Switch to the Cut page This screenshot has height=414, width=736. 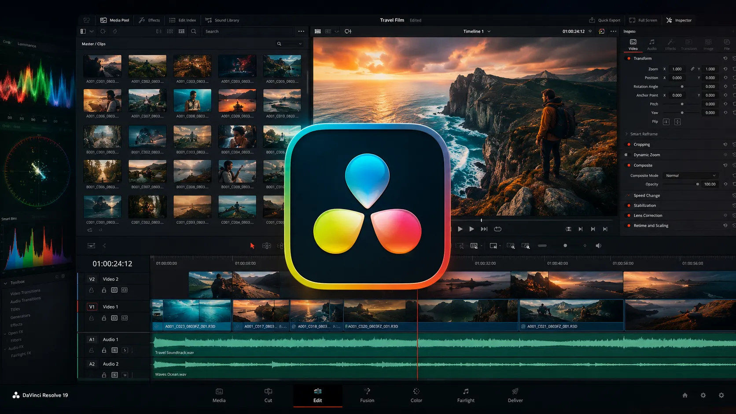(268, 396)
